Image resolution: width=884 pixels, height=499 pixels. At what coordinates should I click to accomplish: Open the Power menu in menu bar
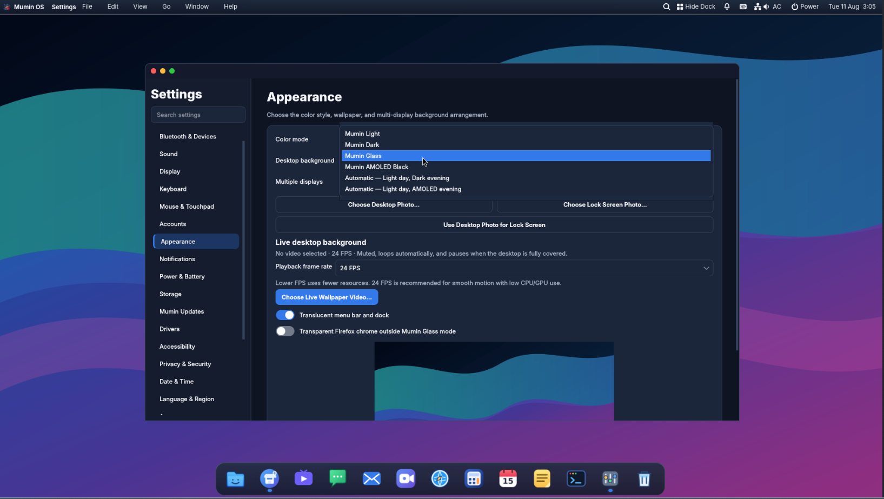[805, 6]
